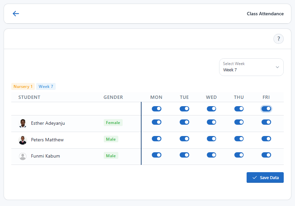Toggle the Friday all-students attendance switch
The height and width of the screenshot is (206, 295).
tap(266, 108)
